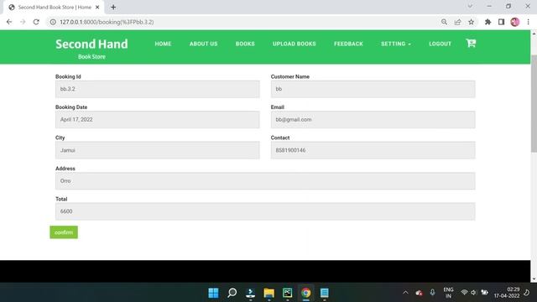Open ENG IN language switcher
This screenshot has height=302, width=537.
(x=448, y=293)
